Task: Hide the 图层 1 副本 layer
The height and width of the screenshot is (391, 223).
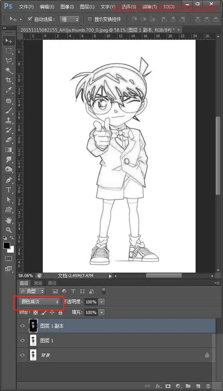Action: (x=23, y=326)
